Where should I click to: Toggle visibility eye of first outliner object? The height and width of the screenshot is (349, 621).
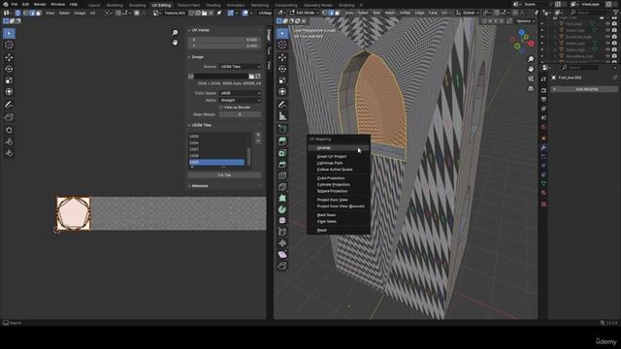[x=608, y=24]
